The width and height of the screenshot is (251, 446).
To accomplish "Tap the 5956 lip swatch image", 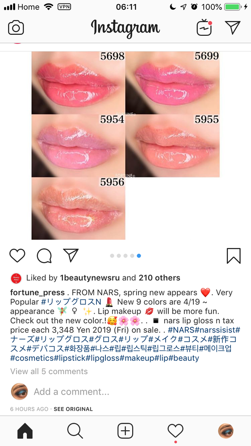I will point(78,208).
